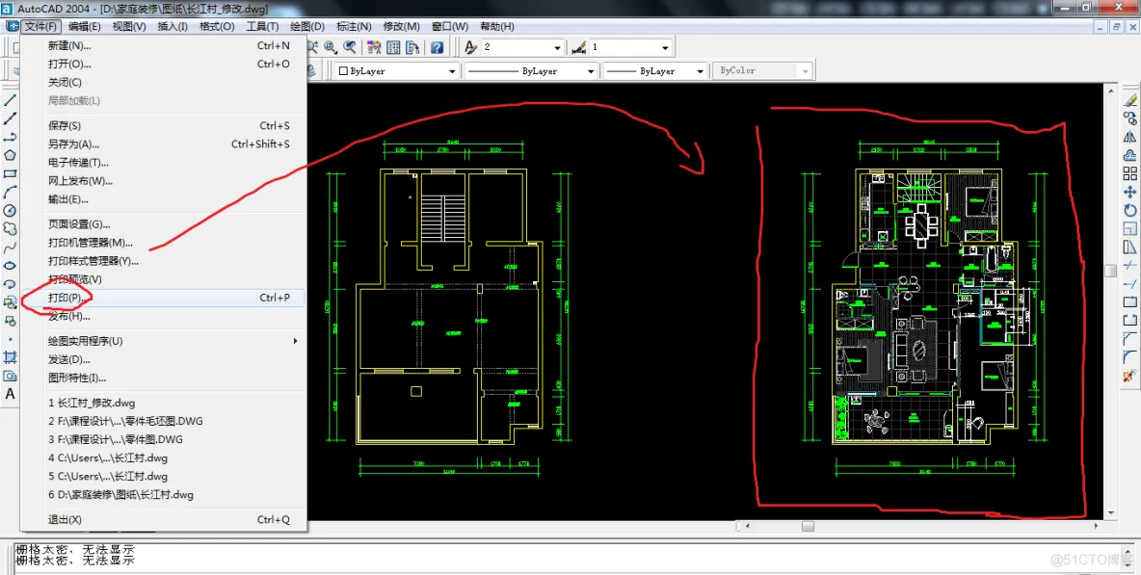Select the Hatch tool

pos(11,357)
